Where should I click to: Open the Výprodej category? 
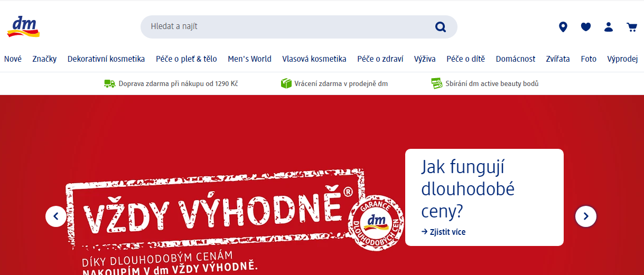pos(623,59)
